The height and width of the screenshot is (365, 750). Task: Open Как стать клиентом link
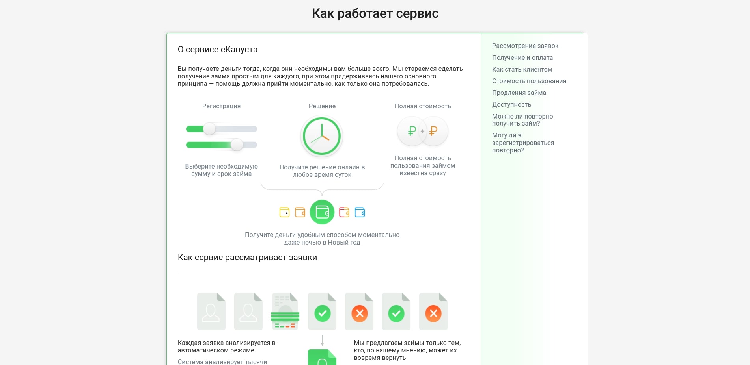pyautogui.click(x=522, y=69)
